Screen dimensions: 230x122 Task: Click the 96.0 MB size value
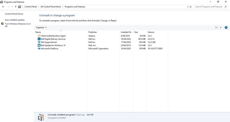142,39
